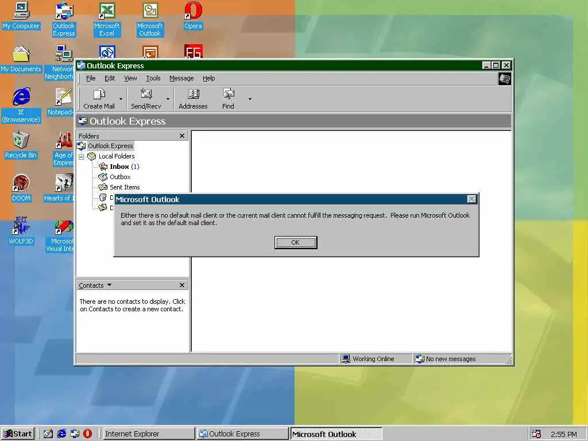Open the Edit menu

point(110,78)
